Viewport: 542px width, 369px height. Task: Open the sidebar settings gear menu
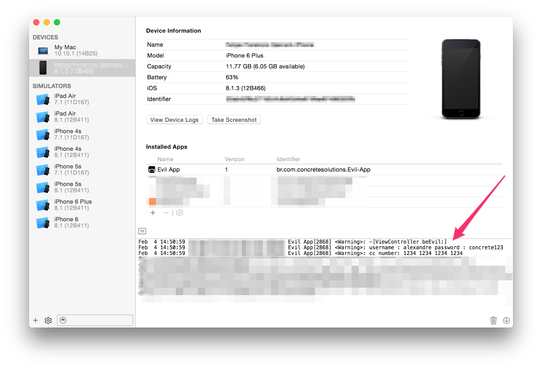click(48, 321)
